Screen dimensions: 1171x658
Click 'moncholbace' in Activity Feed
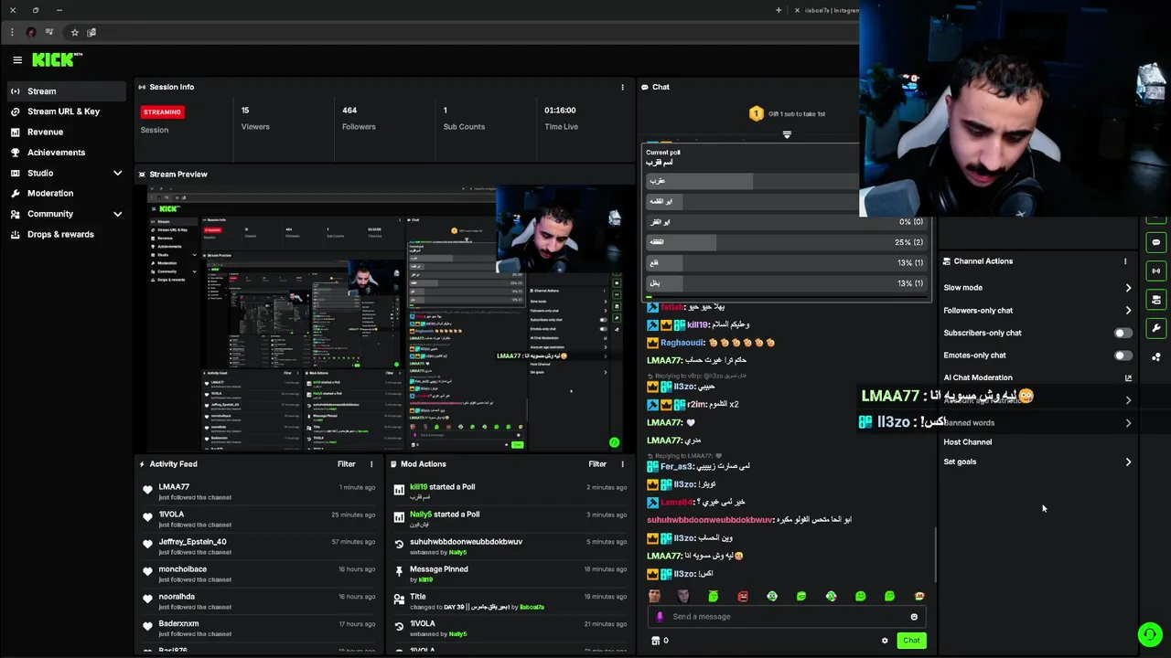coord(182,569)
